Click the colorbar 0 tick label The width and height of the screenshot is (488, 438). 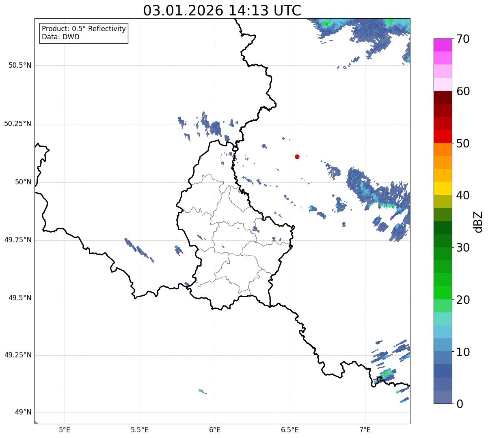(x=460, y=404)
